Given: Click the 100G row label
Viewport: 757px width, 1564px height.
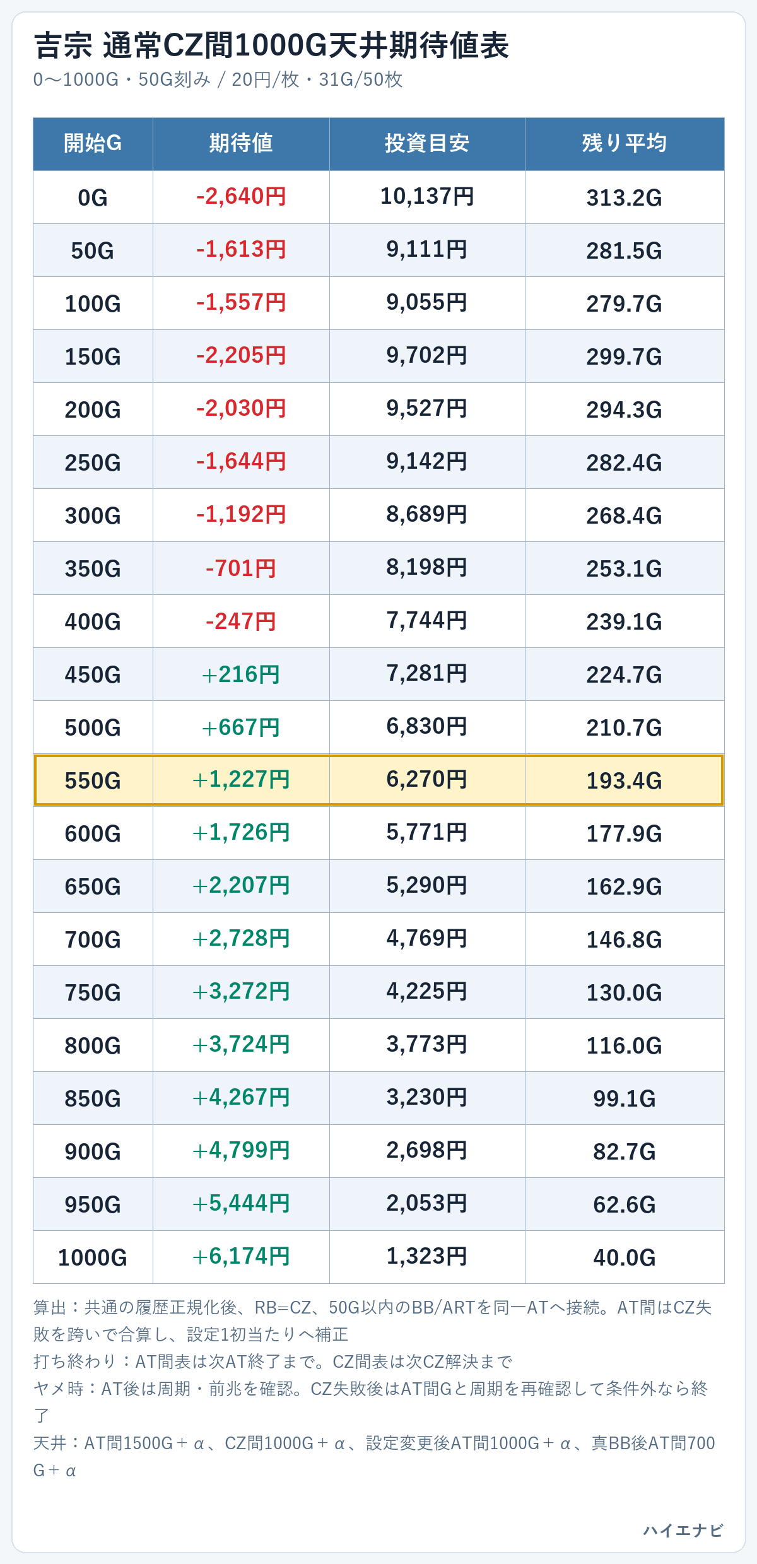Looking at the screenshot, I should point(93,303).
